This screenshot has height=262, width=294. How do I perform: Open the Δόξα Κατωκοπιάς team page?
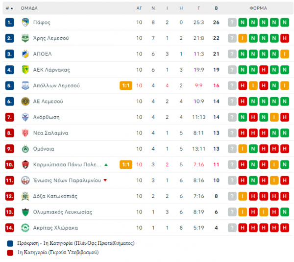click(55, 196)
